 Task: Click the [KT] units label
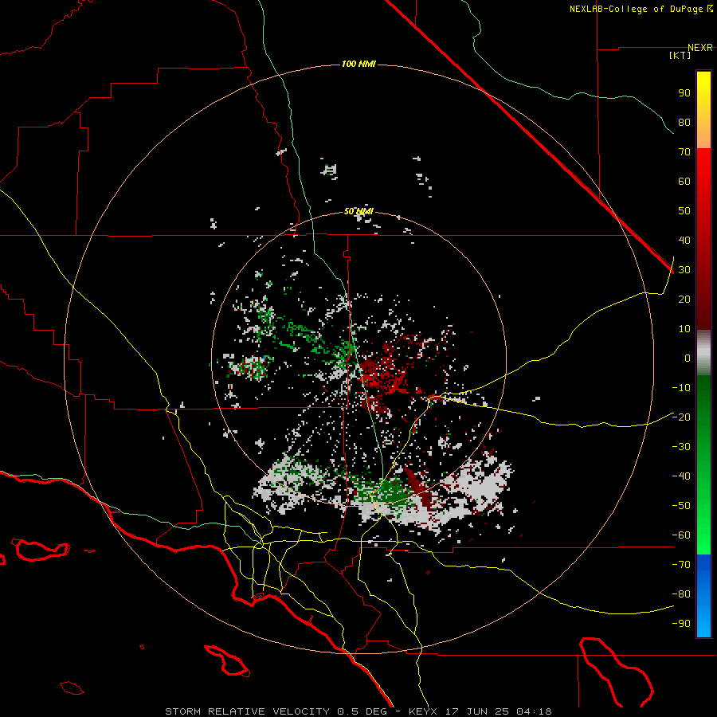tap(680, 55)
